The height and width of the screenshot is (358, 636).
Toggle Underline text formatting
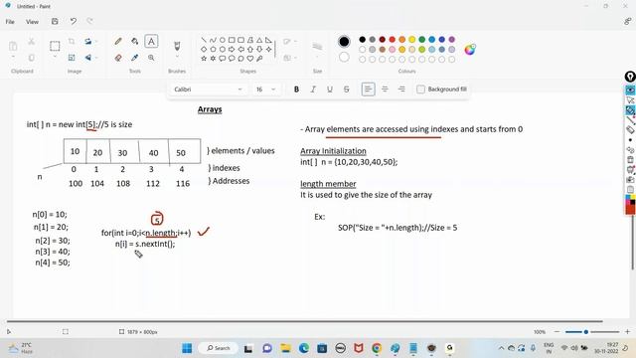[x=330, y=89]
